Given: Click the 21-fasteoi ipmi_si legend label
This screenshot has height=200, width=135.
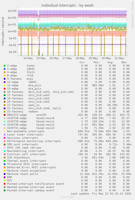Looking at the screenshot, I should (23, 105).
